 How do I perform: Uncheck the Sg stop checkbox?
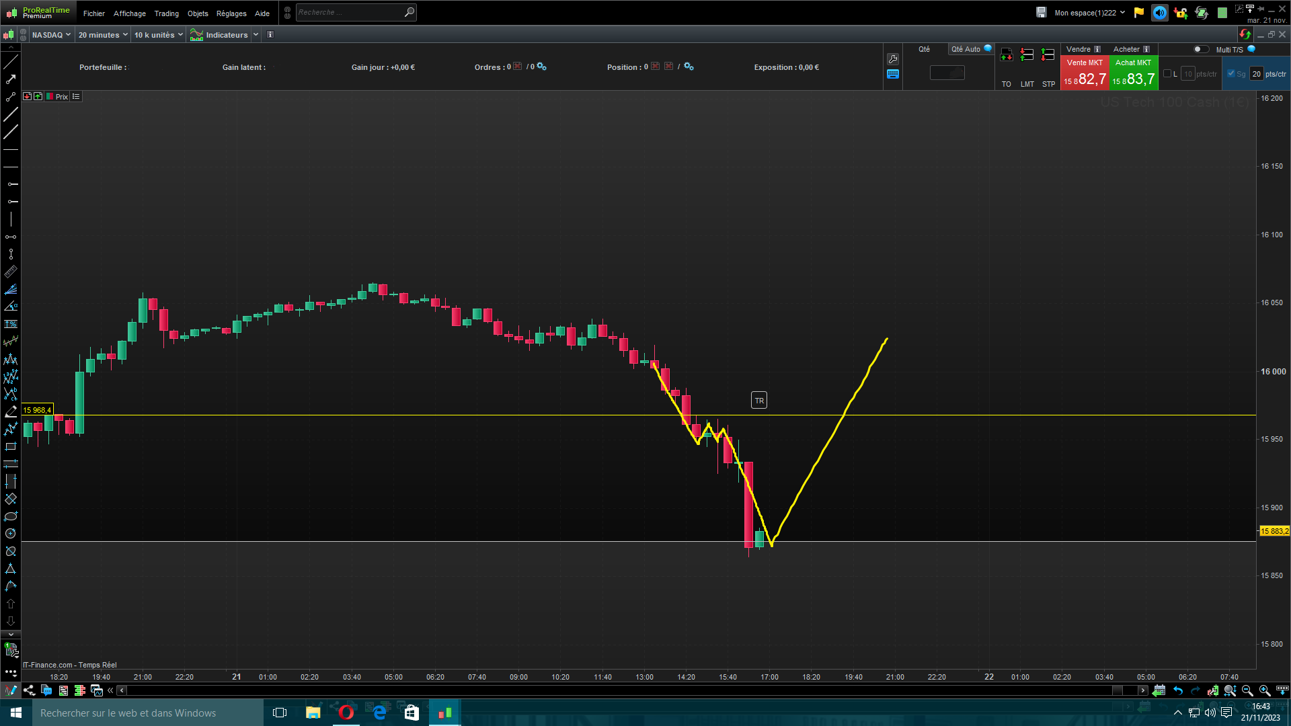tap(1230, 74)
